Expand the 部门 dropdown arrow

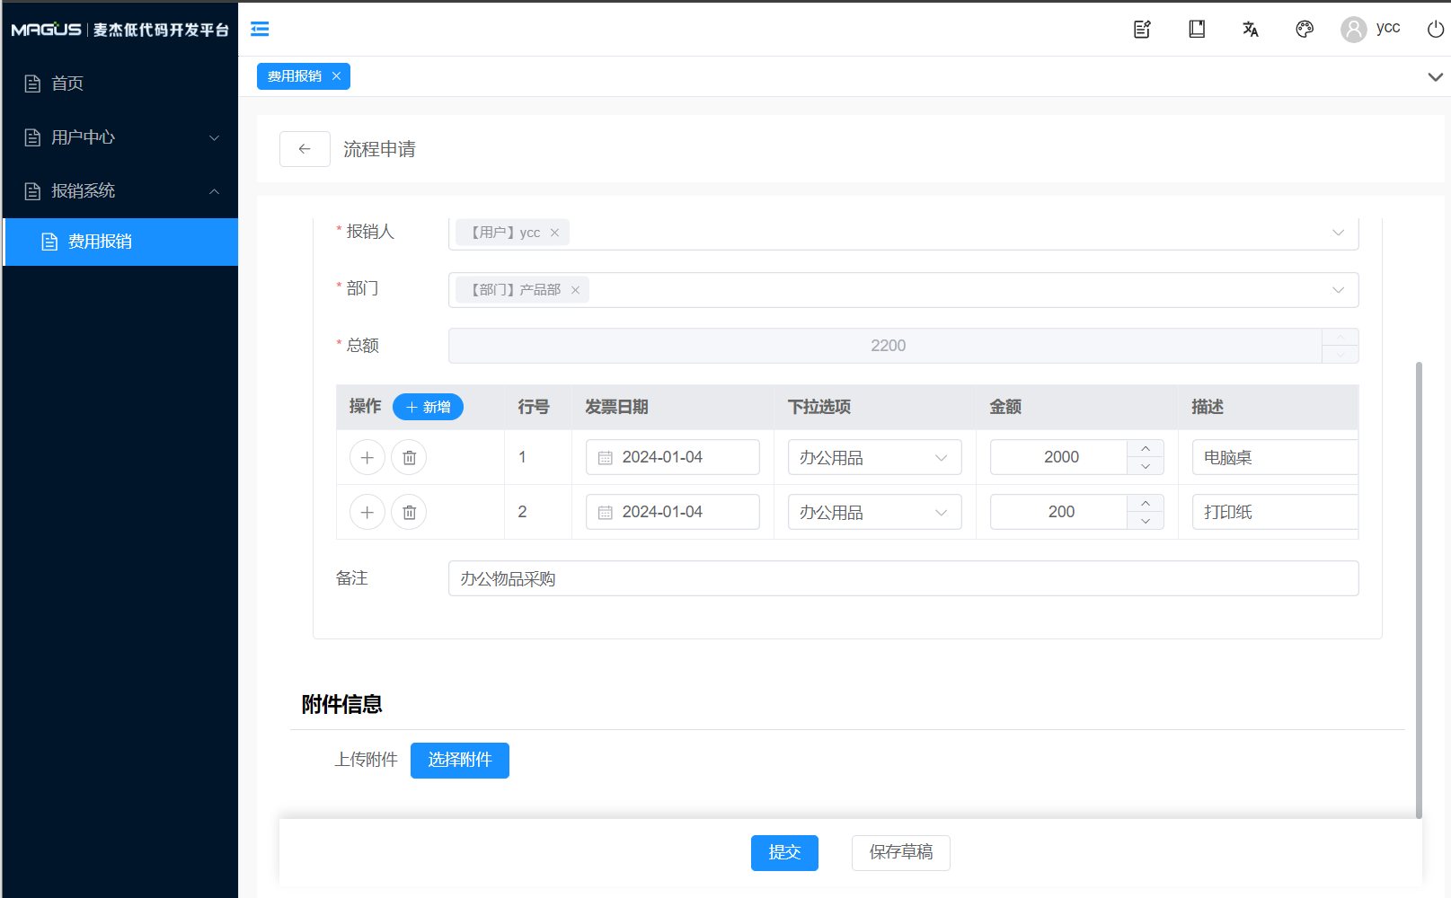tap(1338, 290)
